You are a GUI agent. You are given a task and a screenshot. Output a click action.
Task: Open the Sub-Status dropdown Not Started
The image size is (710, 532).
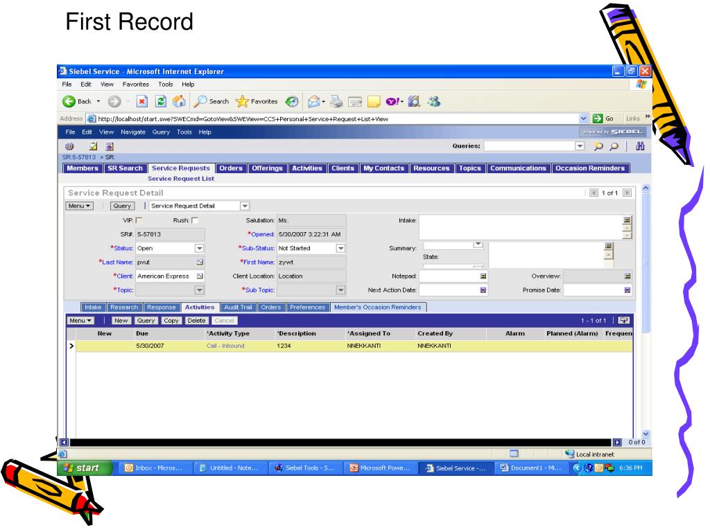pos(340,248)
